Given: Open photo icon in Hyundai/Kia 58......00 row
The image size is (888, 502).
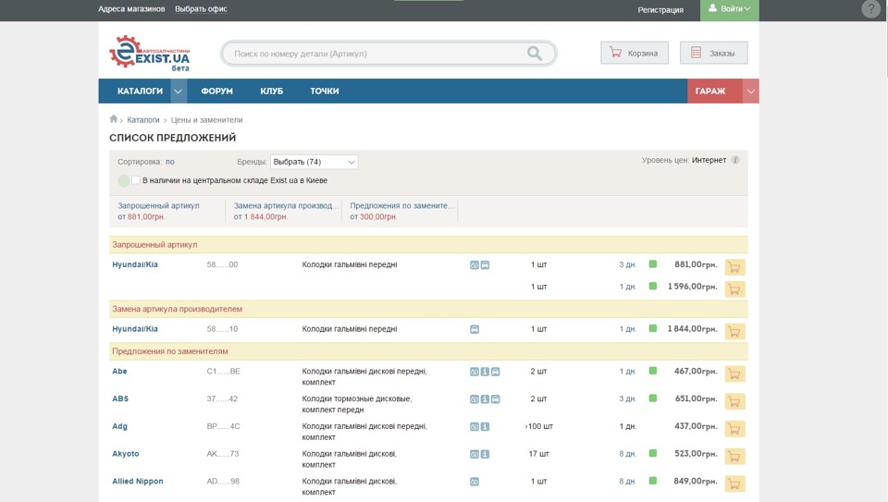Looking at the screenshot, I should [x=475, y=264].
